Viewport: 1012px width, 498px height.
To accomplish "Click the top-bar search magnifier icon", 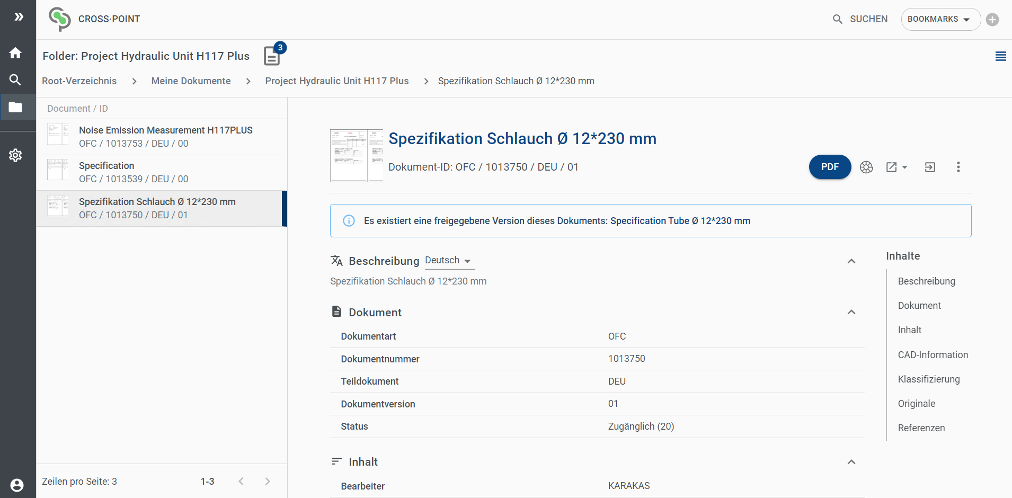I will click(x=838, y=19).
